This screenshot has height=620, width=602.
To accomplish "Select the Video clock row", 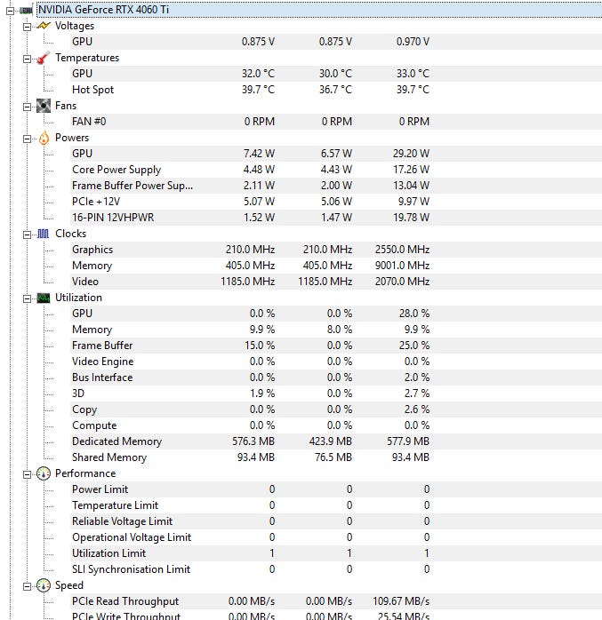I will pos(336,282).
